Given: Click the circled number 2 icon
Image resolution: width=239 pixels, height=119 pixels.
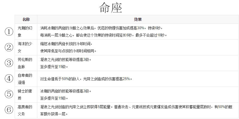Looking at the screenshot, I should (x=9, y=47).
